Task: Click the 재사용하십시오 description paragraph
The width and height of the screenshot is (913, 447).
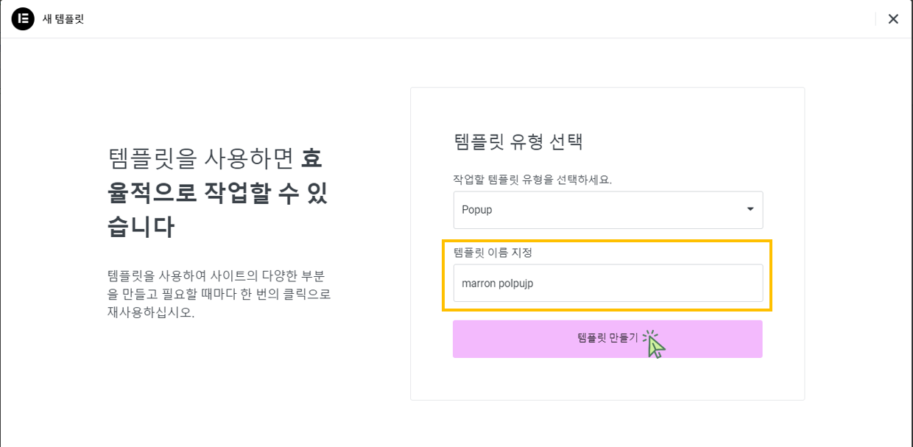Action: (x=219, y=294)
